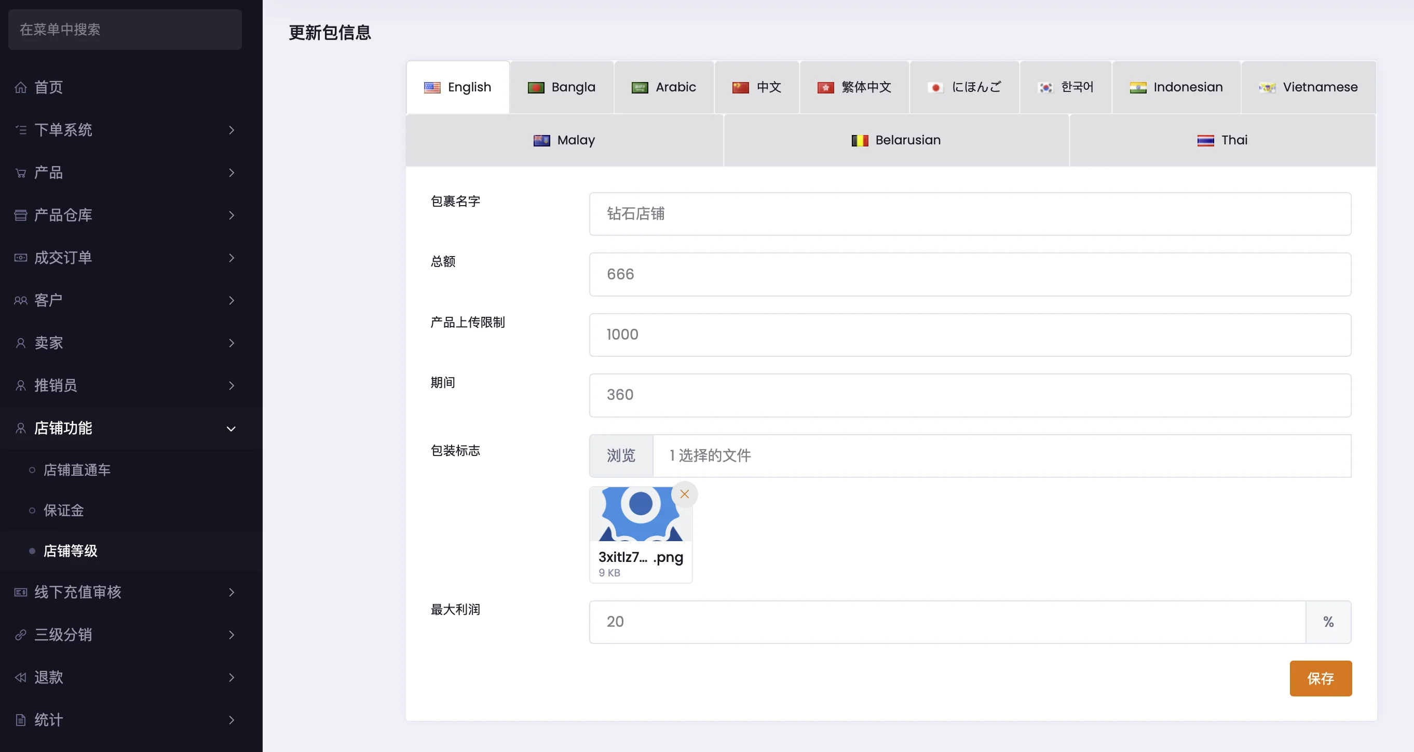Screen dimensions: 1414x752
Task: Expand the 线下充值审核 menu arrow
Action: point(231,592)
